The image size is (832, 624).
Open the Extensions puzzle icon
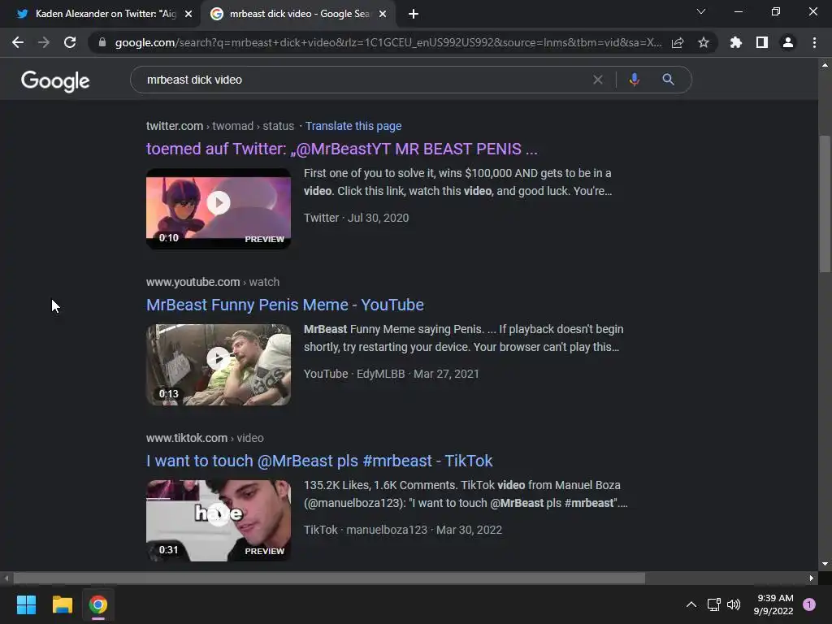click(736, 42)
